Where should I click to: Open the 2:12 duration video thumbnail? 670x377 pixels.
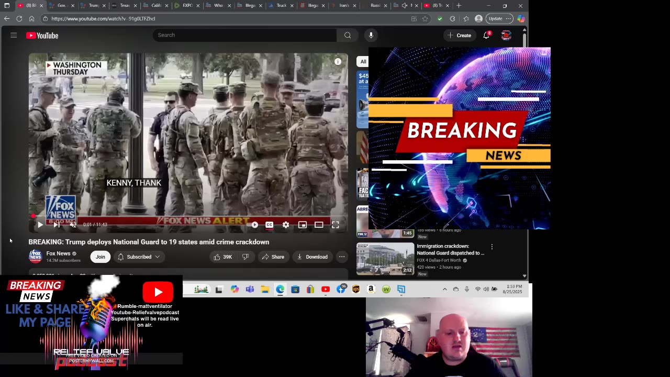tap(385, 258)
